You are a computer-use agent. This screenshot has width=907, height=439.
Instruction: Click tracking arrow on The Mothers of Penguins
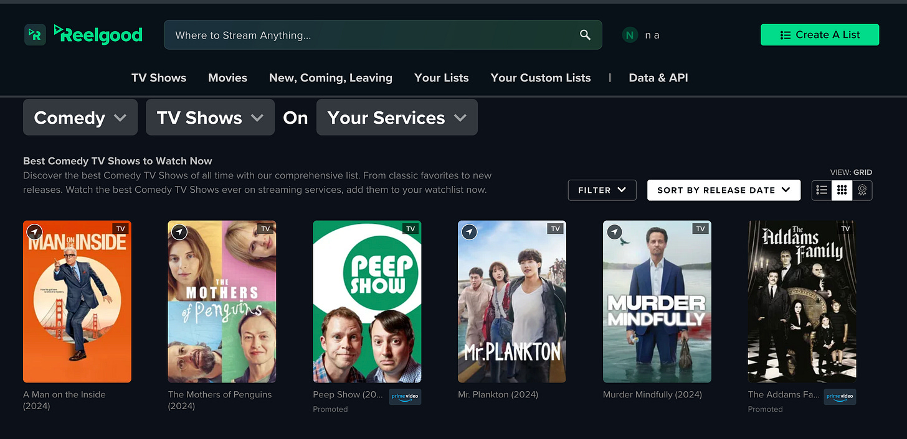[179, 232]
